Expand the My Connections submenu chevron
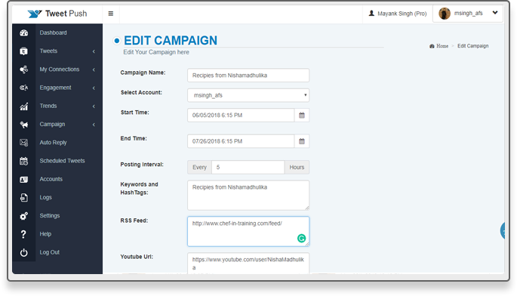The height and width of the screenshot is (296, 517). (x=94, y=69)
